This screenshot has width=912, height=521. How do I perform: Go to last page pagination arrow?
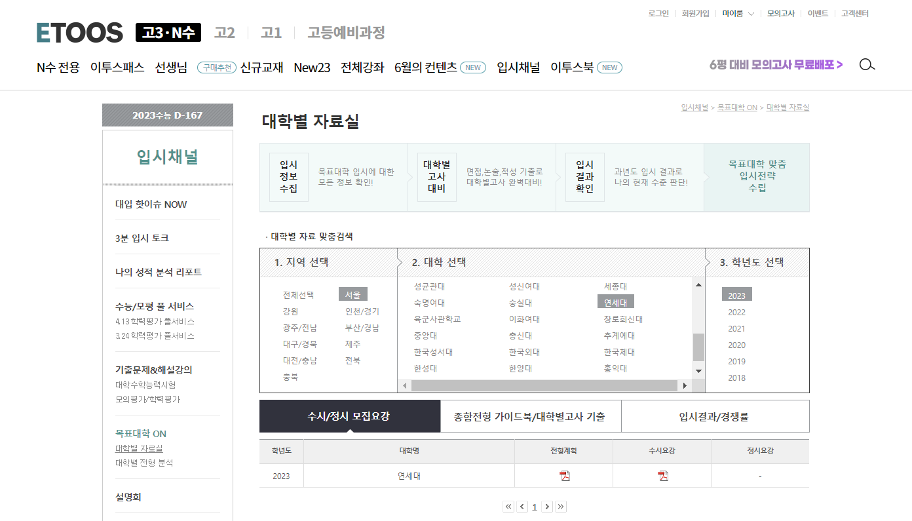tap(561, 507)
